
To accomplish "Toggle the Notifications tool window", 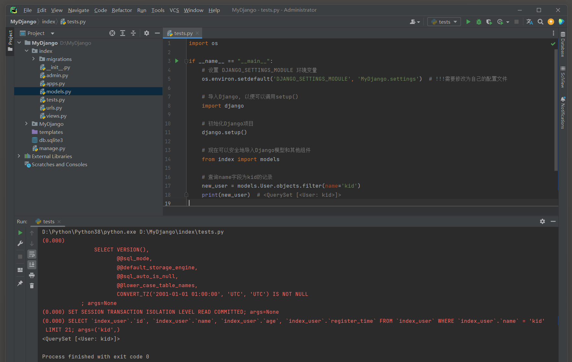I will tap(563, 113).
